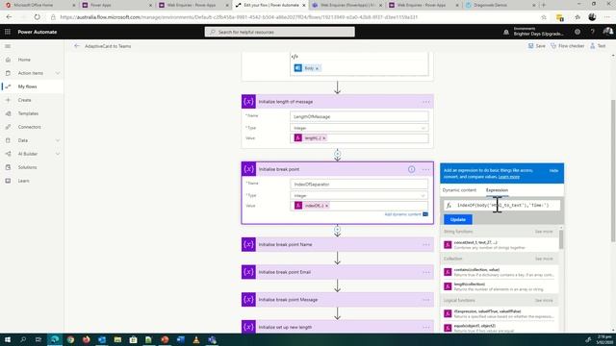Viewport: 616px width, 346px height.
Task: Insert the concat function
Action: (x=500, y=245)
